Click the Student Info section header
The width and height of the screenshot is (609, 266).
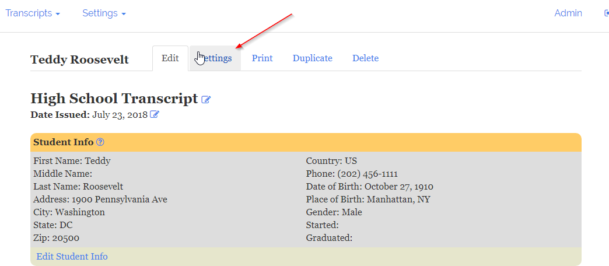coord(63,142)
